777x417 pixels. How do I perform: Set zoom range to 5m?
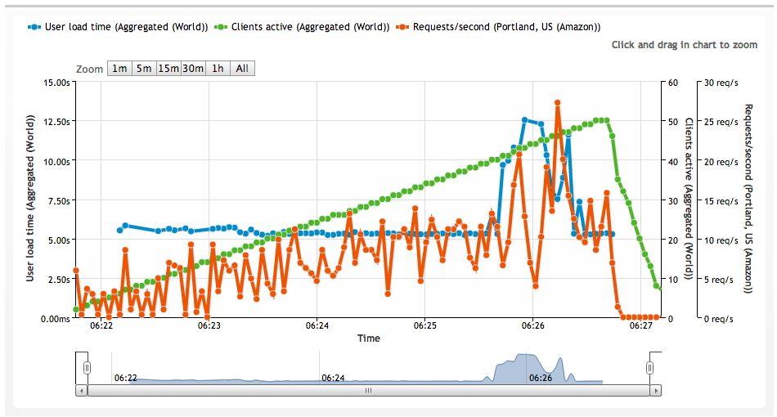tap(144, 69)
